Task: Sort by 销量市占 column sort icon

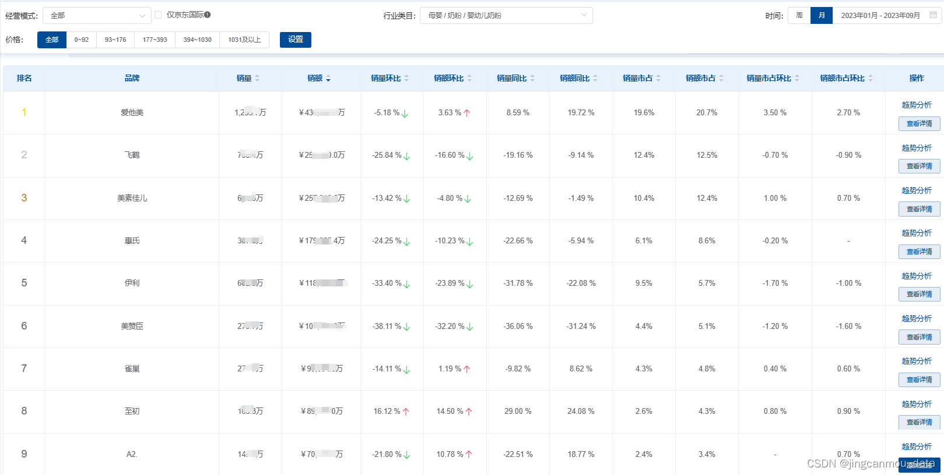Action: point(658,79)
